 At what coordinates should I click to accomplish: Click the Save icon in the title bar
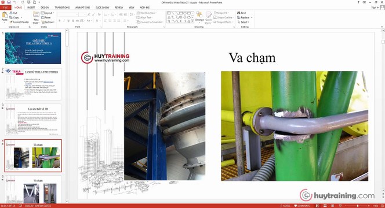point(9,2)
